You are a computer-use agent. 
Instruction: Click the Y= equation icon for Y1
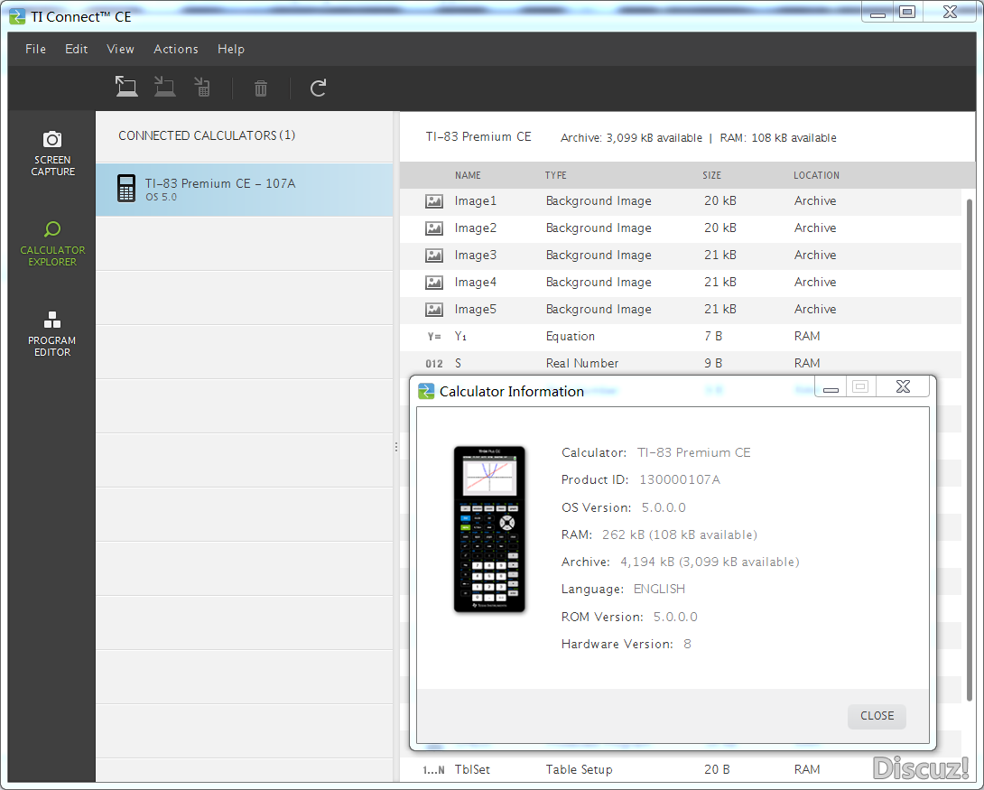433,337
